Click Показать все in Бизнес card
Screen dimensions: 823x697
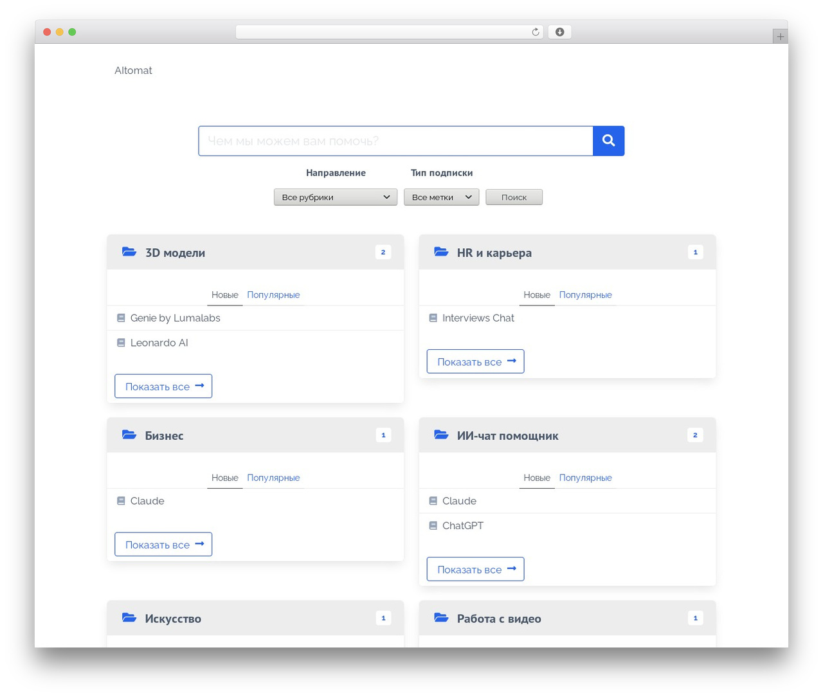pyautogui.click(x=163, y=545)
